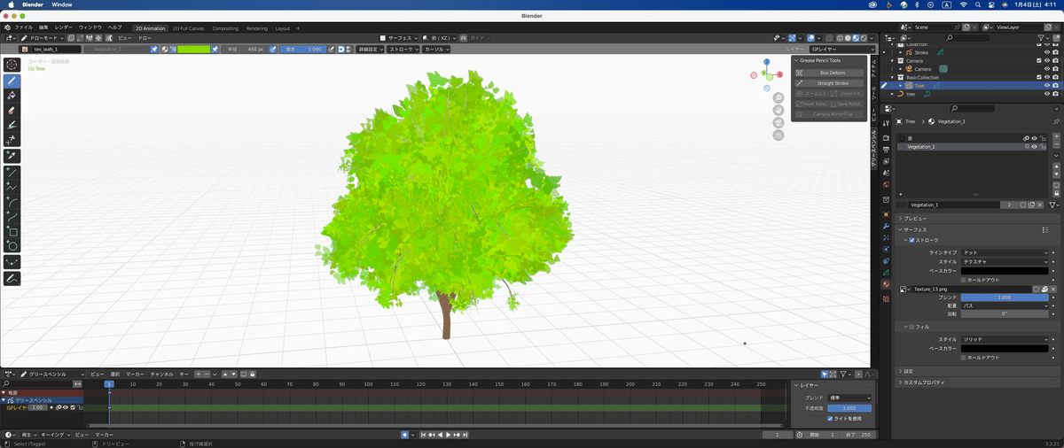Viewport: 1064px width, 448px height.
Task: Toggle camera view with camera gizmo icon
Action: pyautogui.click(x=778, y=122)
